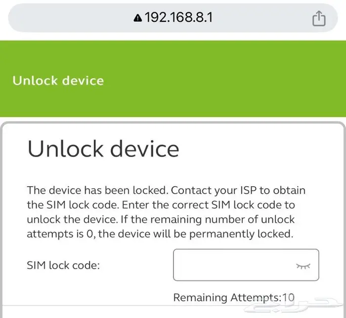Select the 192.168.8.1 address text
346x318 pixels.
pyautogui.click(x=179, y=17)
